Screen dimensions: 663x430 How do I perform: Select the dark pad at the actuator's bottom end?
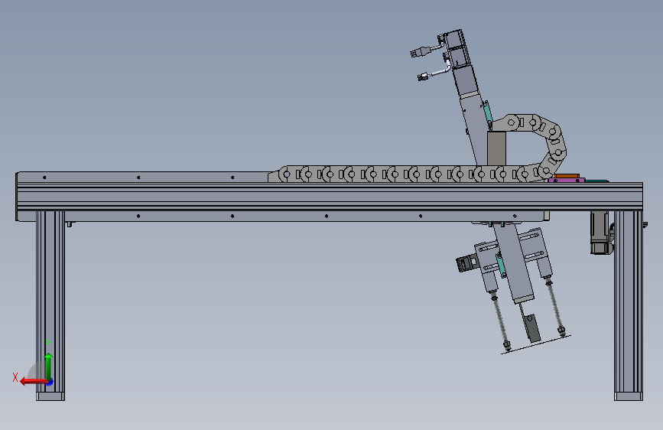[533, 328]
